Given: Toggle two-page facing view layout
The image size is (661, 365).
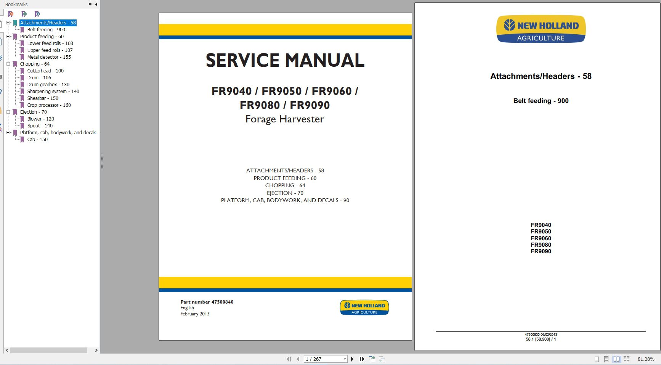Looking at the screenshot, I should [616, 359].
